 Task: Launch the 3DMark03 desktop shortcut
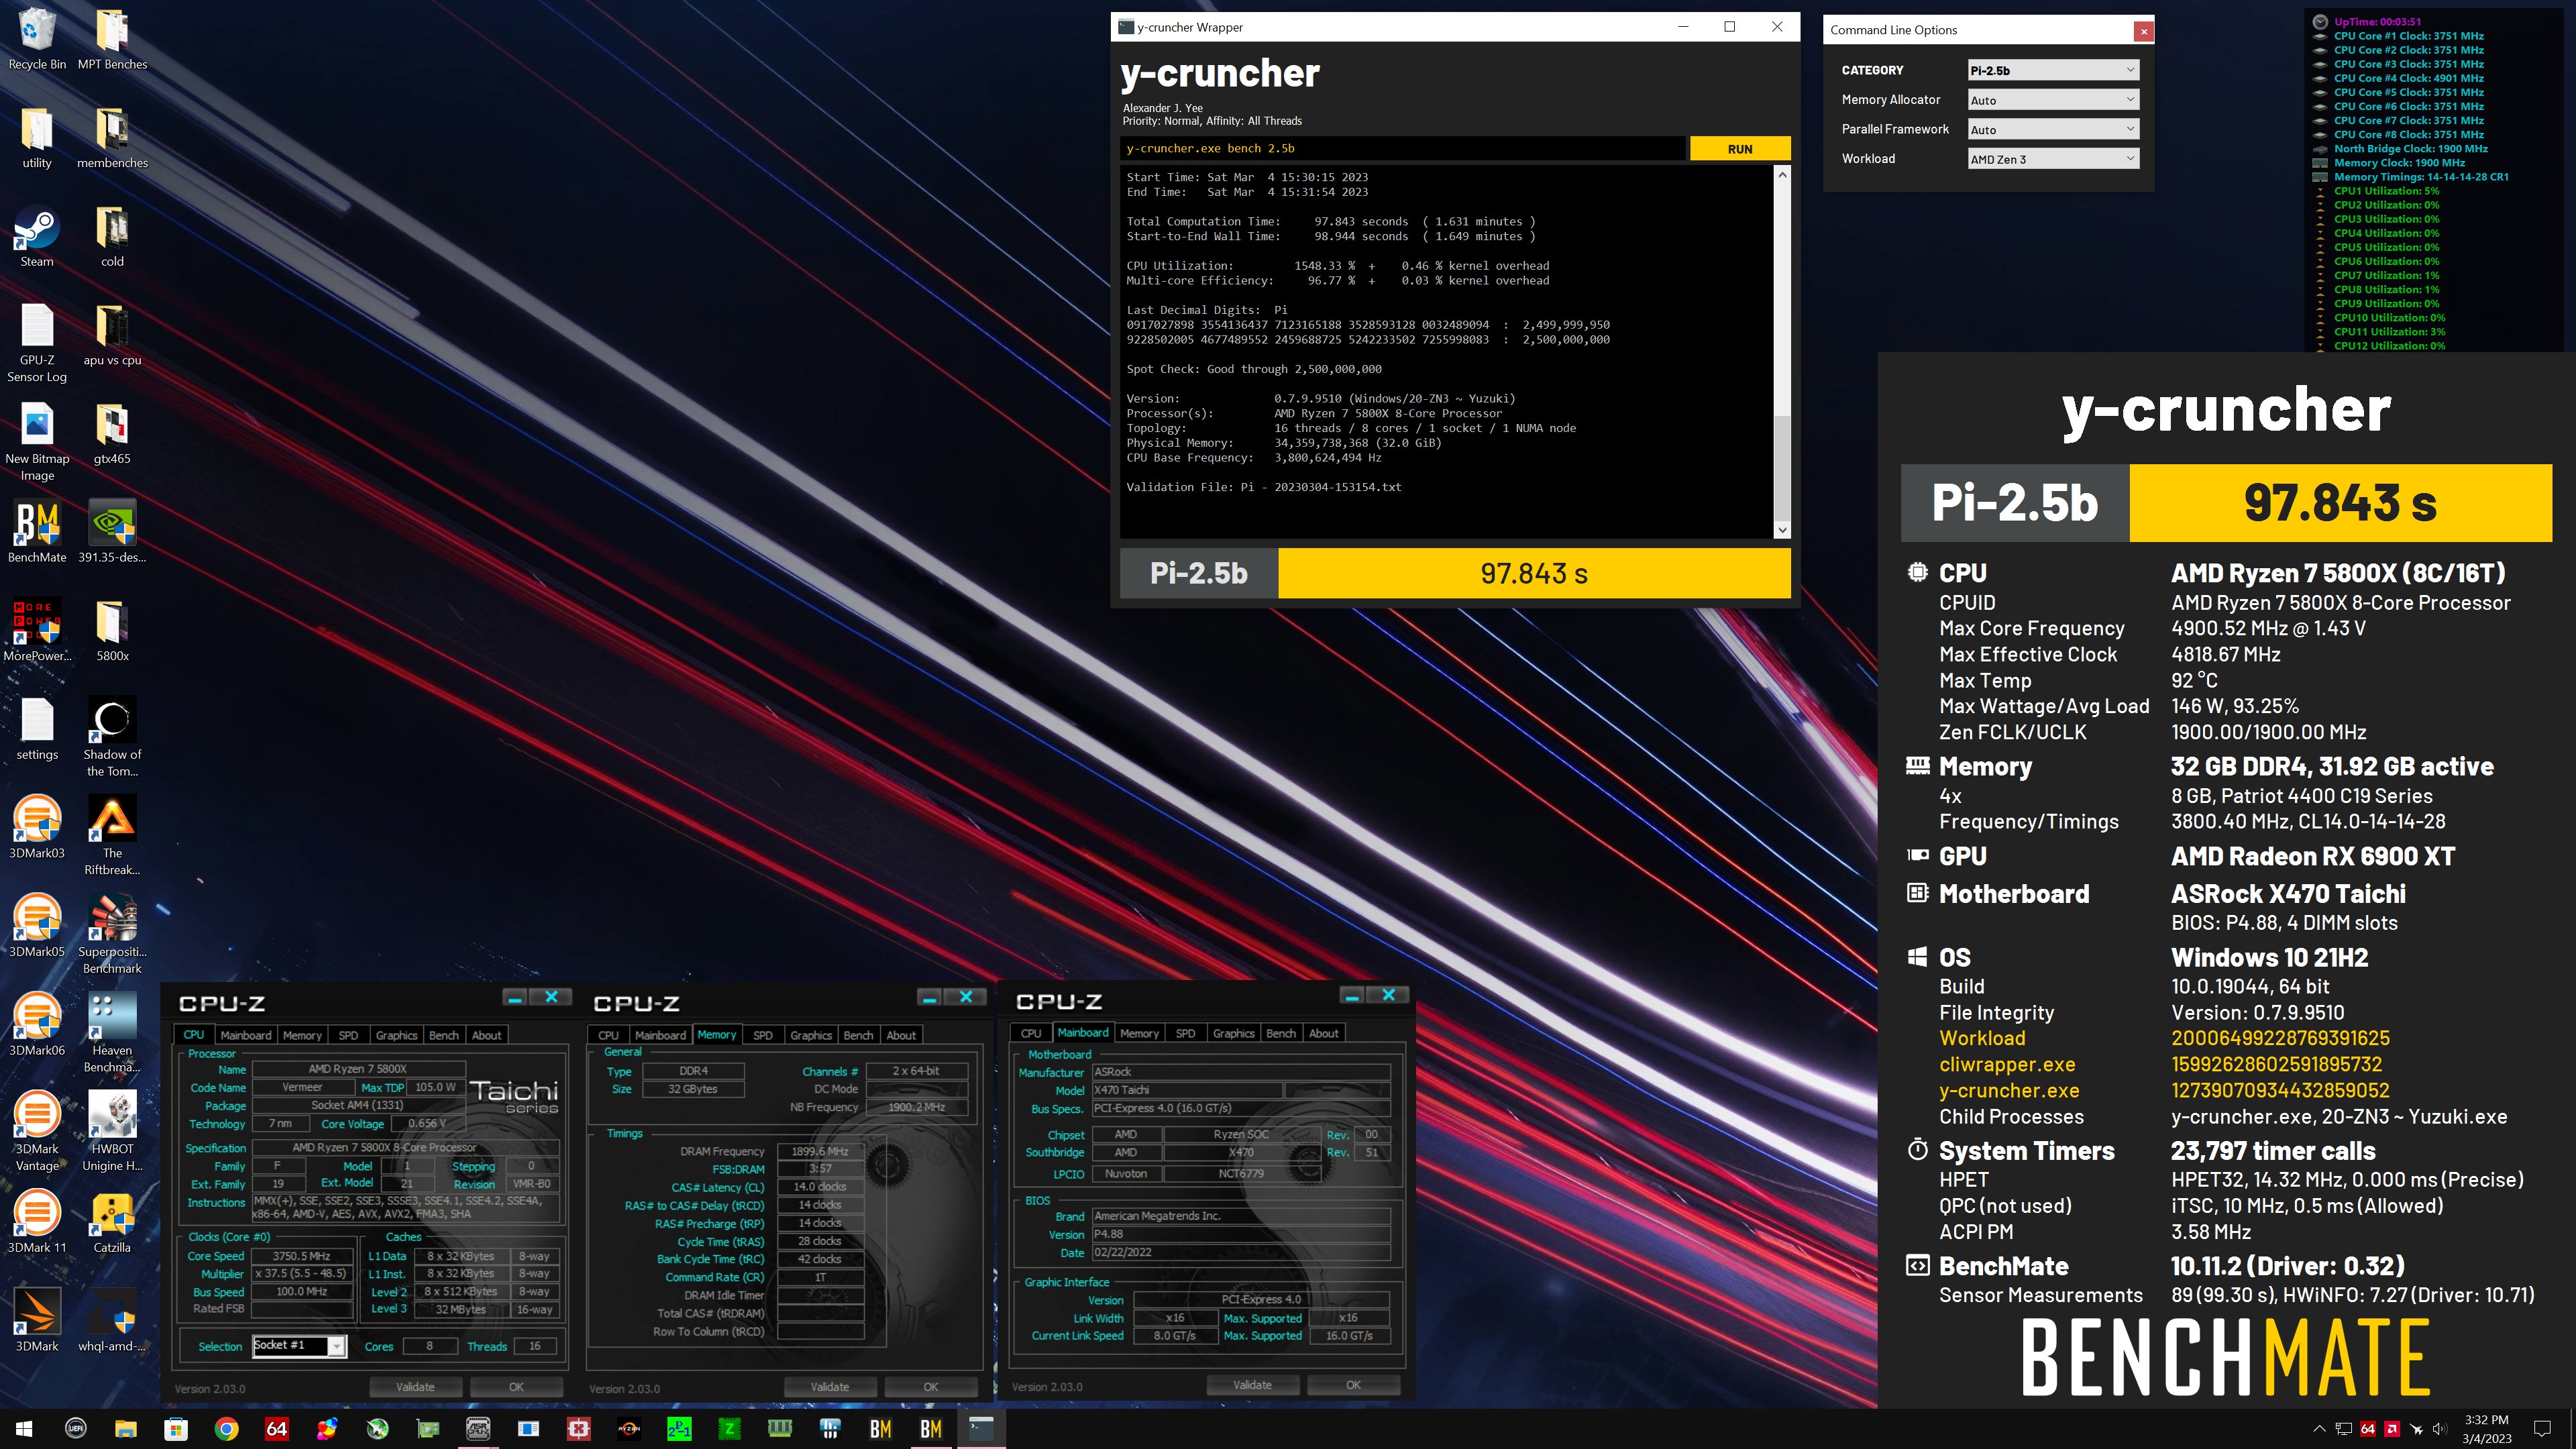click(x=37, y=828)
